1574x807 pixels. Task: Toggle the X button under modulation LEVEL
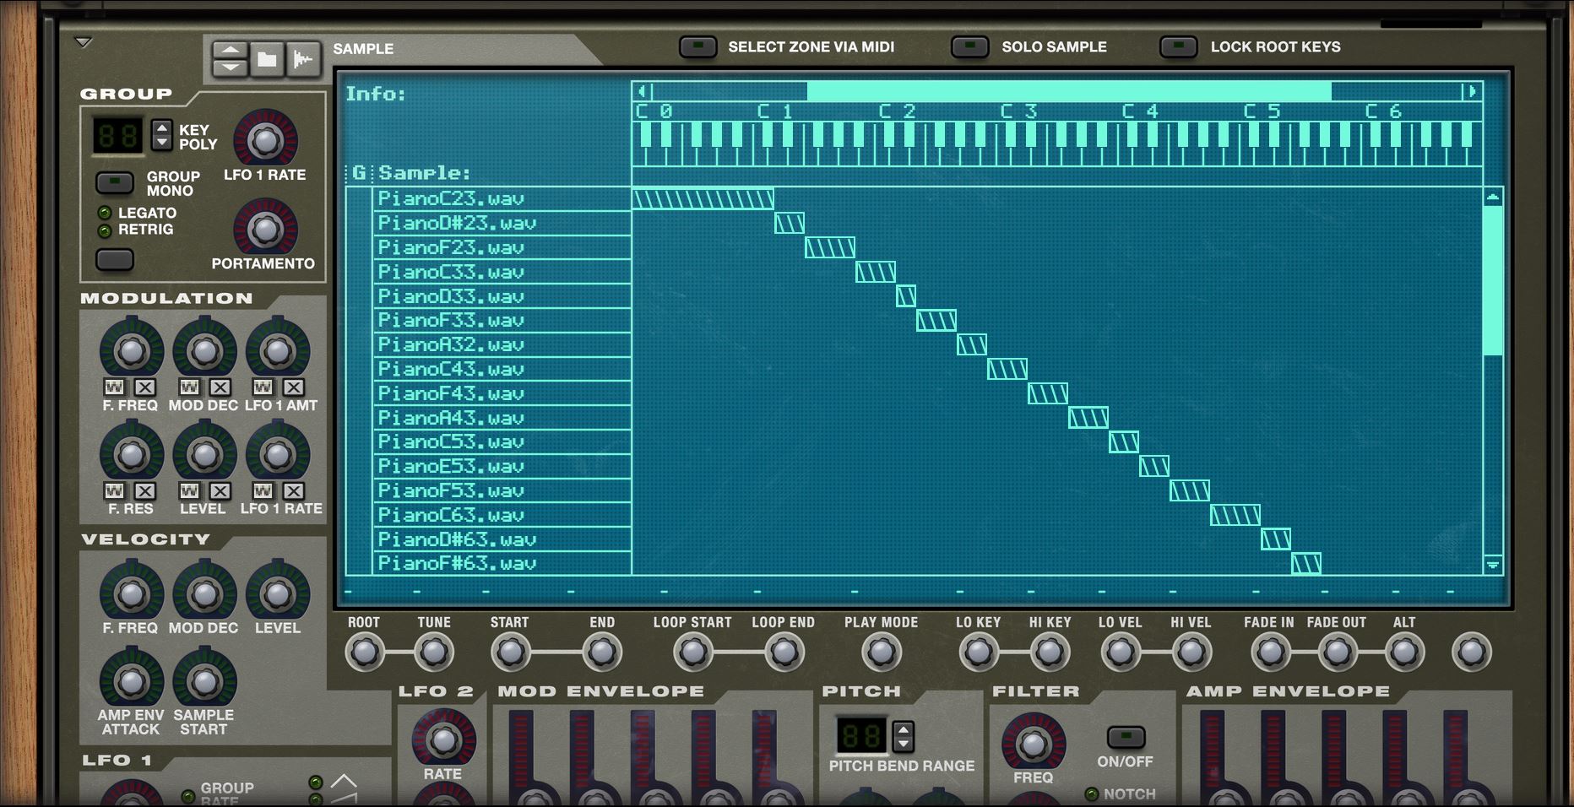tap(220, 491)
